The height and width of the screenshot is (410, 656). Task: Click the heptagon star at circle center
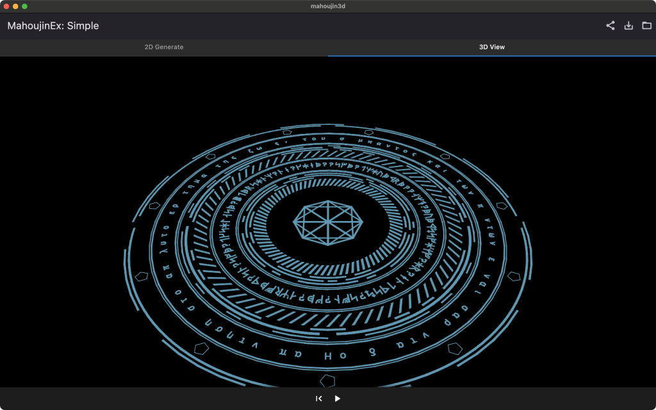tap(328, 222)
